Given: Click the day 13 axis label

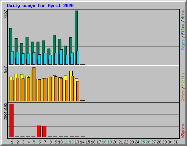Looking at the screenshot, I should click(x=77, y=142).
